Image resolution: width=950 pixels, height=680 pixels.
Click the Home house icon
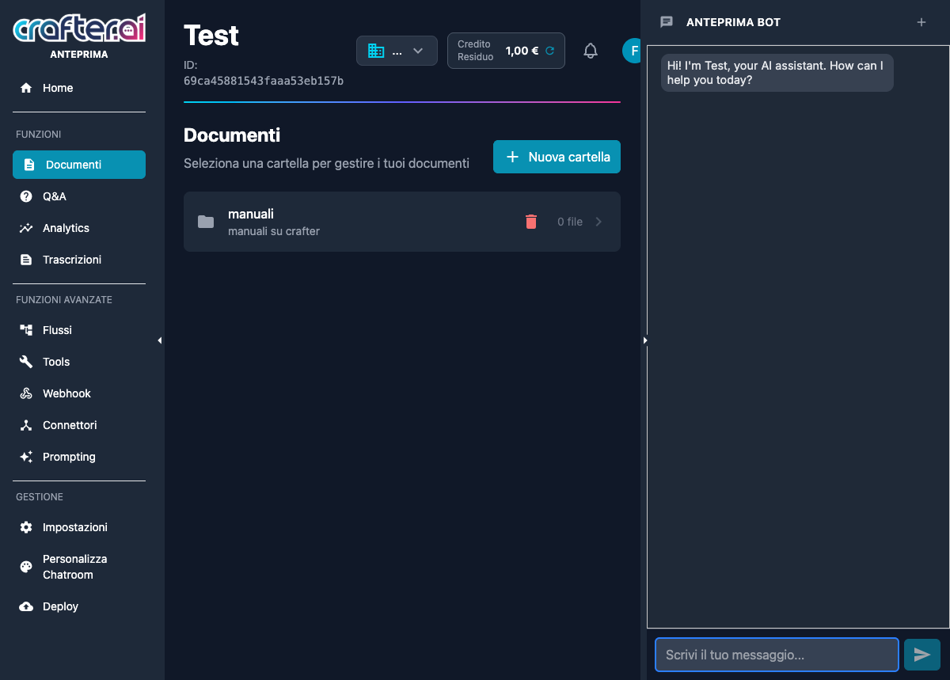[x=26, y=88]
